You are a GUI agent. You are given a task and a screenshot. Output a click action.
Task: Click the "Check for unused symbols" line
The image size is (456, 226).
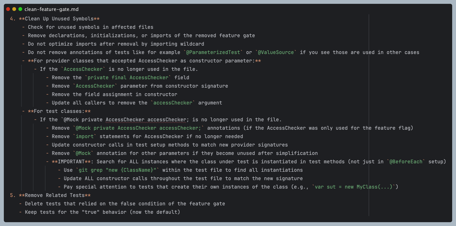(x=90, y=27)
